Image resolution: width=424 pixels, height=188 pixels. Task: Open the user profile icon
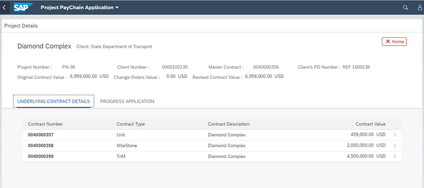[x=420, y=8]
